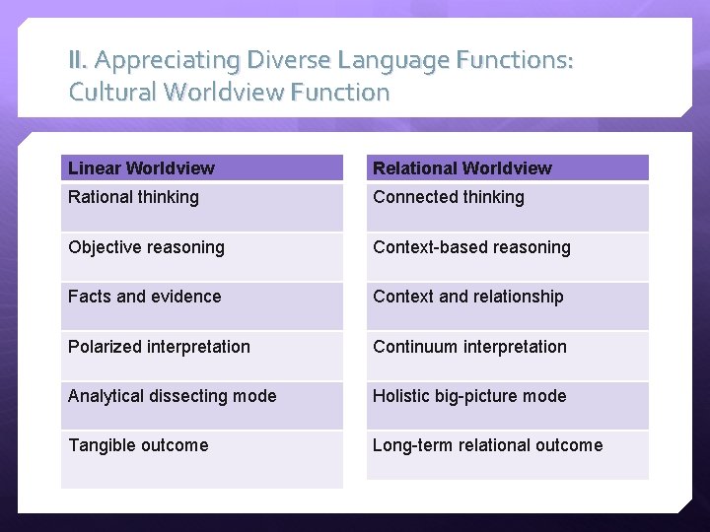Select the 'Context and relationship' cell

pos(508,306)
